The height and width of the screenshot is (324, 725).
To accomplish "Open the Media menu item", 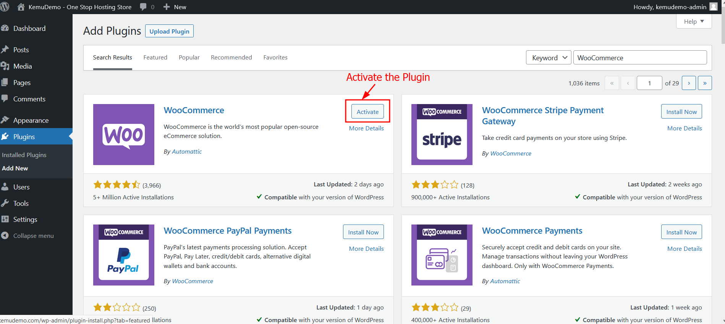I will [23, 66].
